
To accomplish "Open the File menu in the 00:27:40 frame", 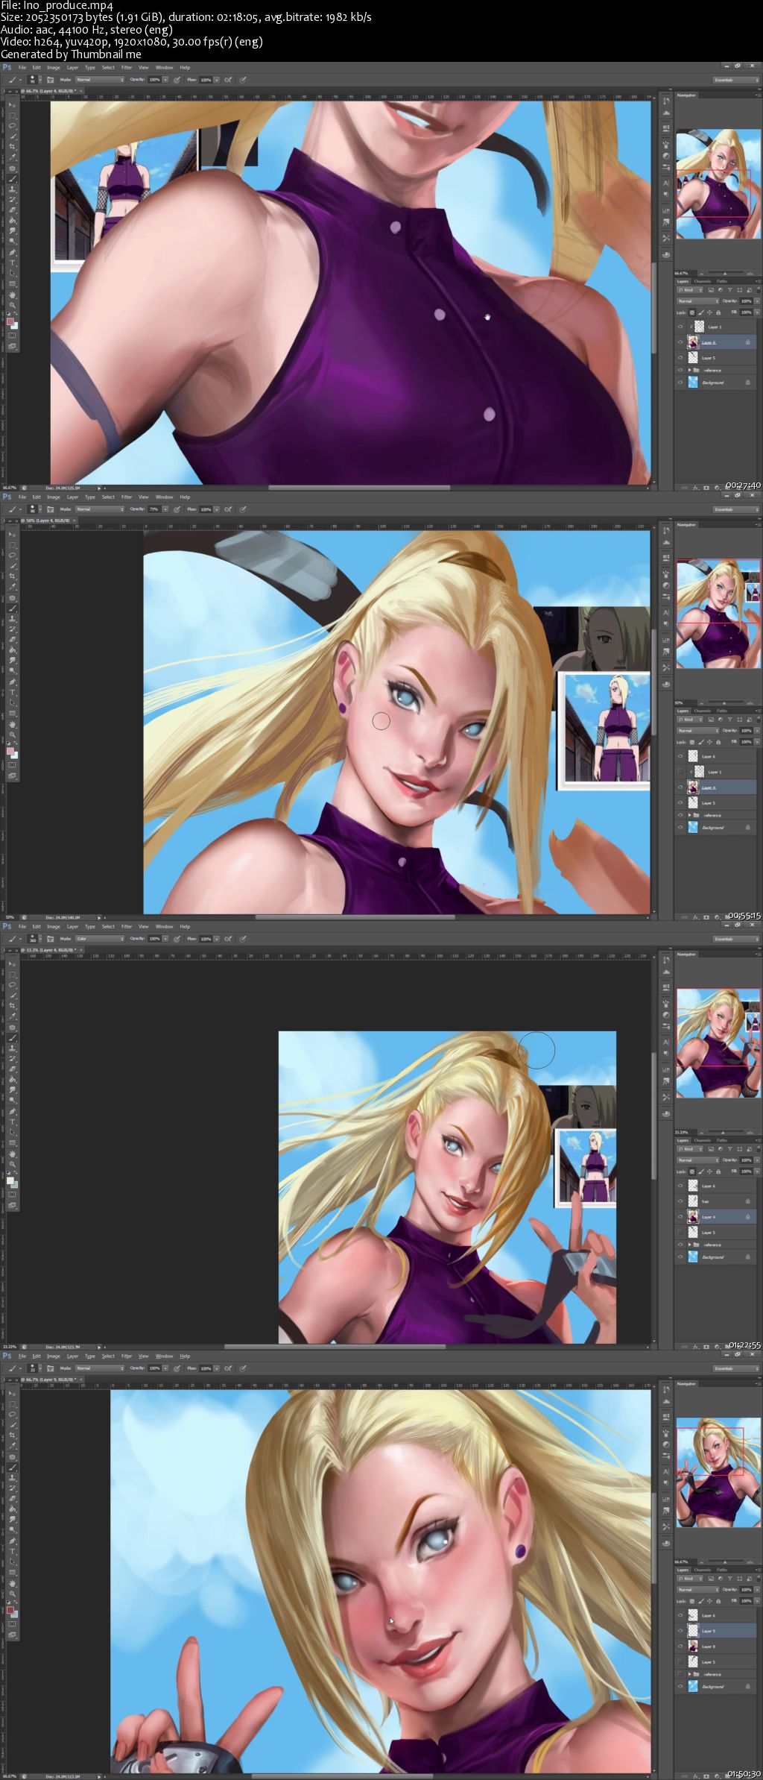I will (22, 67).
